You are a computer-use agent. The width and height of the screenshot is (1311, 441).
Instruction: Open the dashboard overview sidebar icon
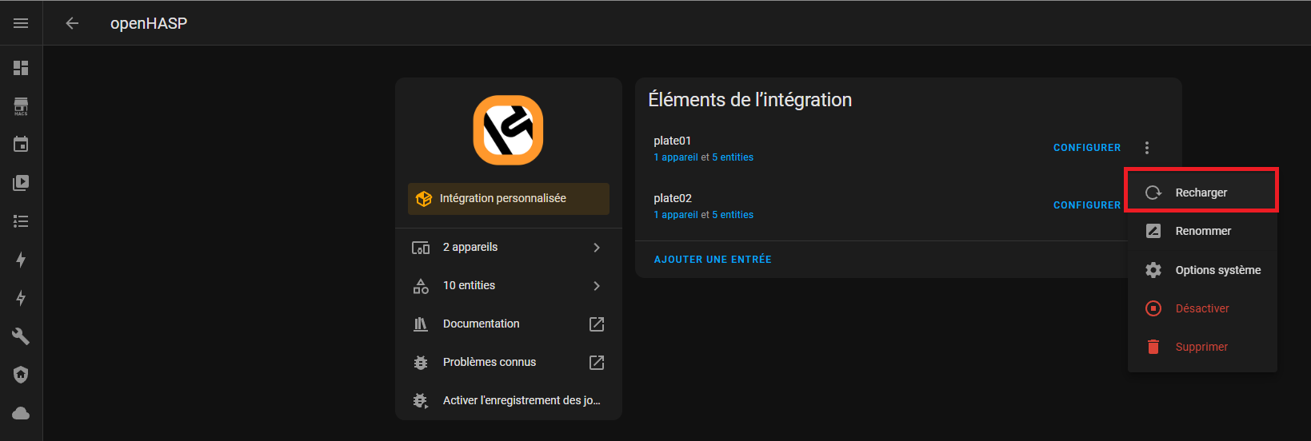tap(21, 68)
